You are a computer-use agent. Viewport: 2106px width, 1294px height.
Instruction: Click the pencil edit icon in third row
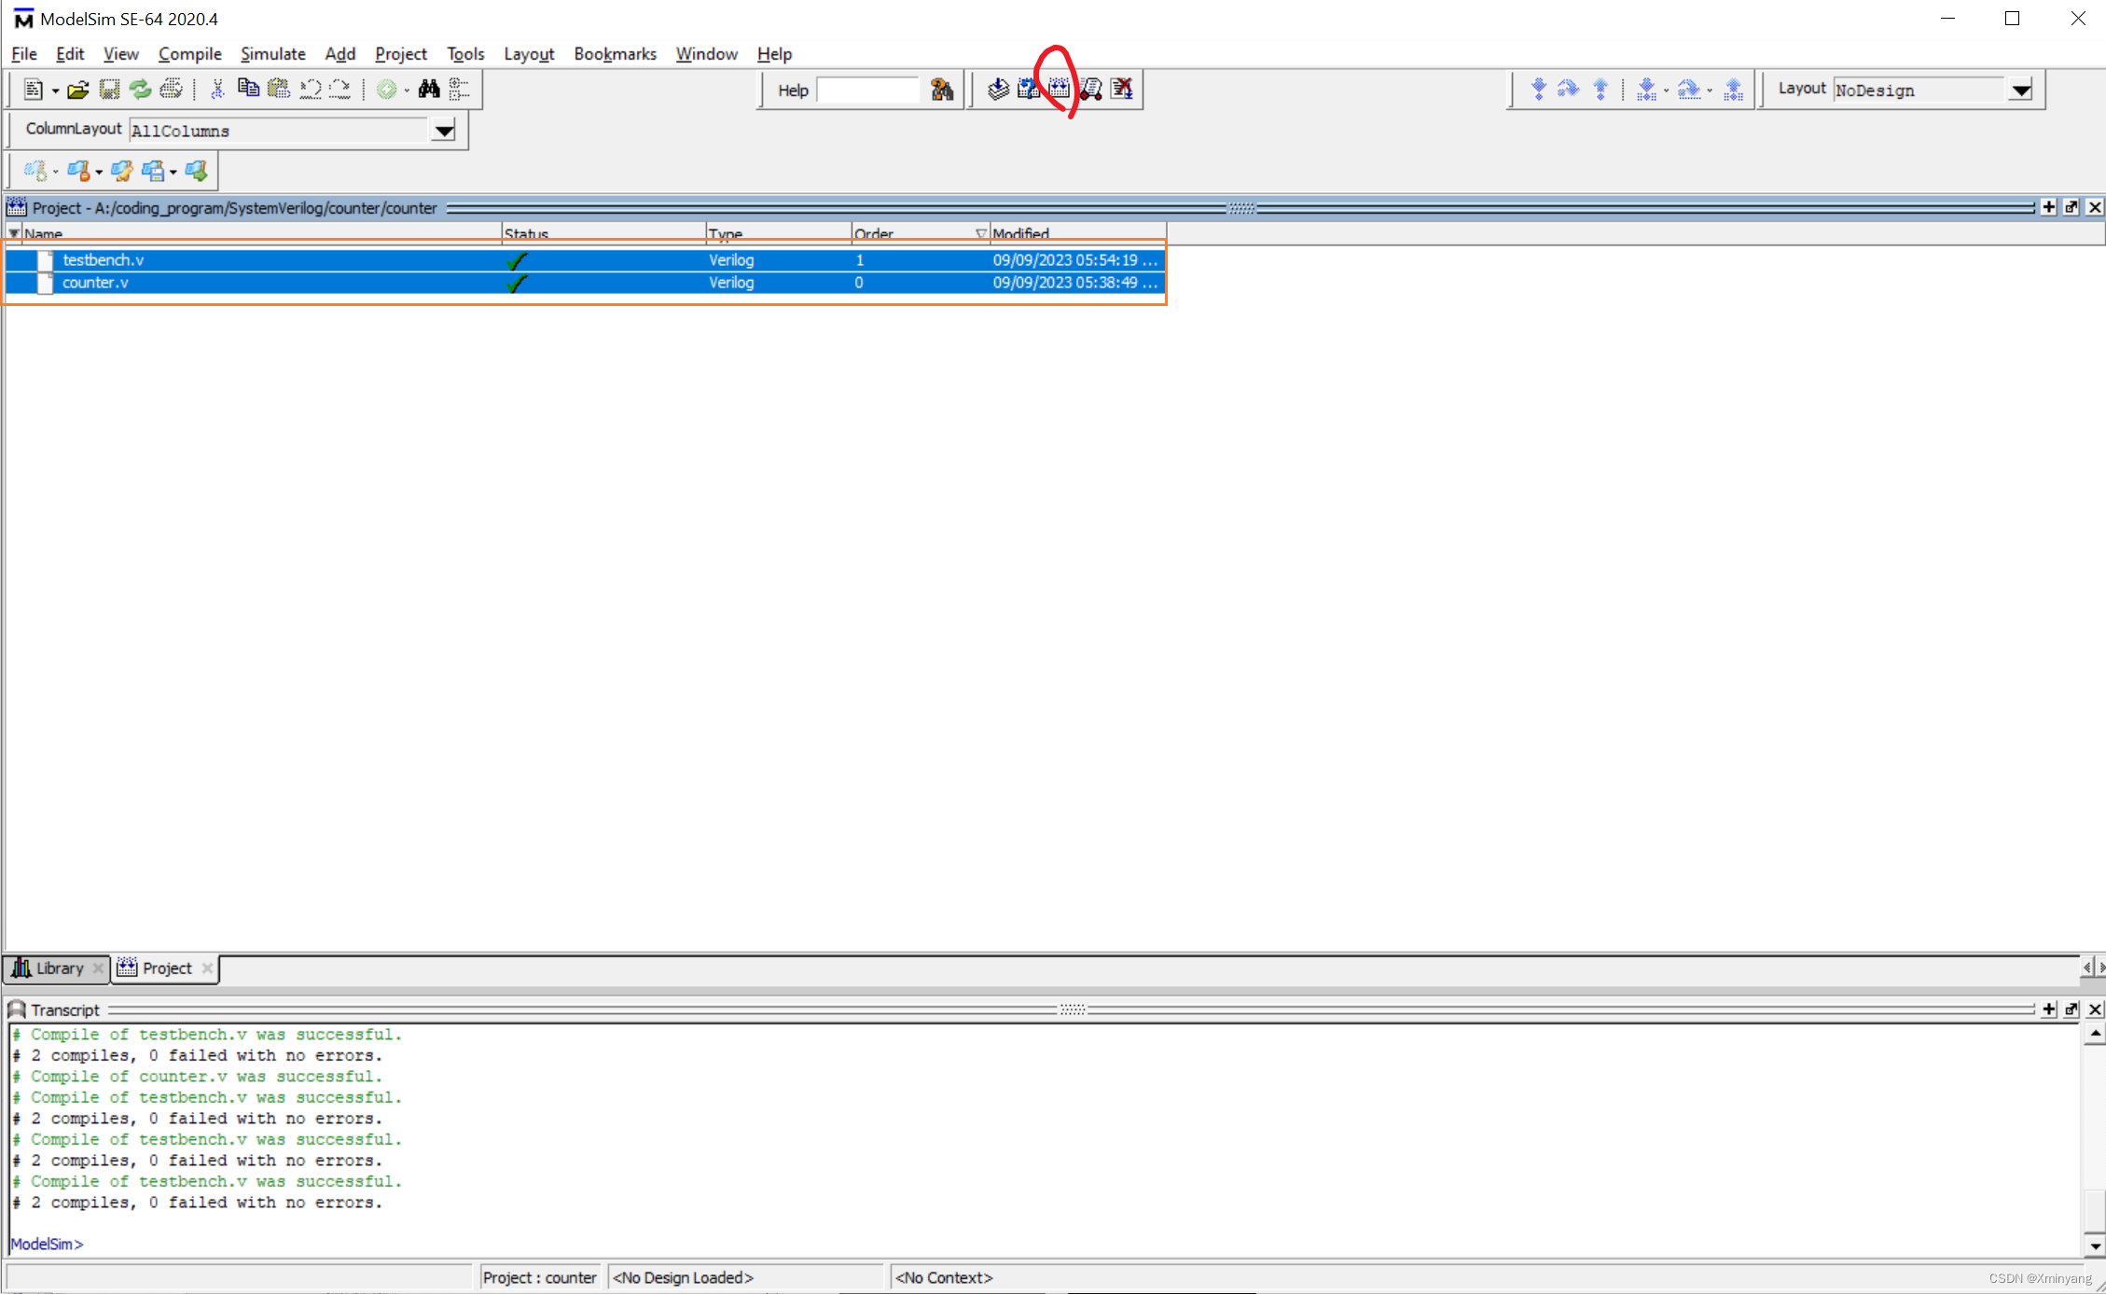[122, 171]
